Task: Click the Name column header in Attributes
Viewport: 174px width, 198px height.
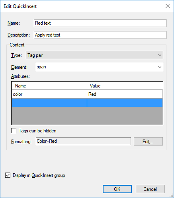Action: [x=49, y=86]
